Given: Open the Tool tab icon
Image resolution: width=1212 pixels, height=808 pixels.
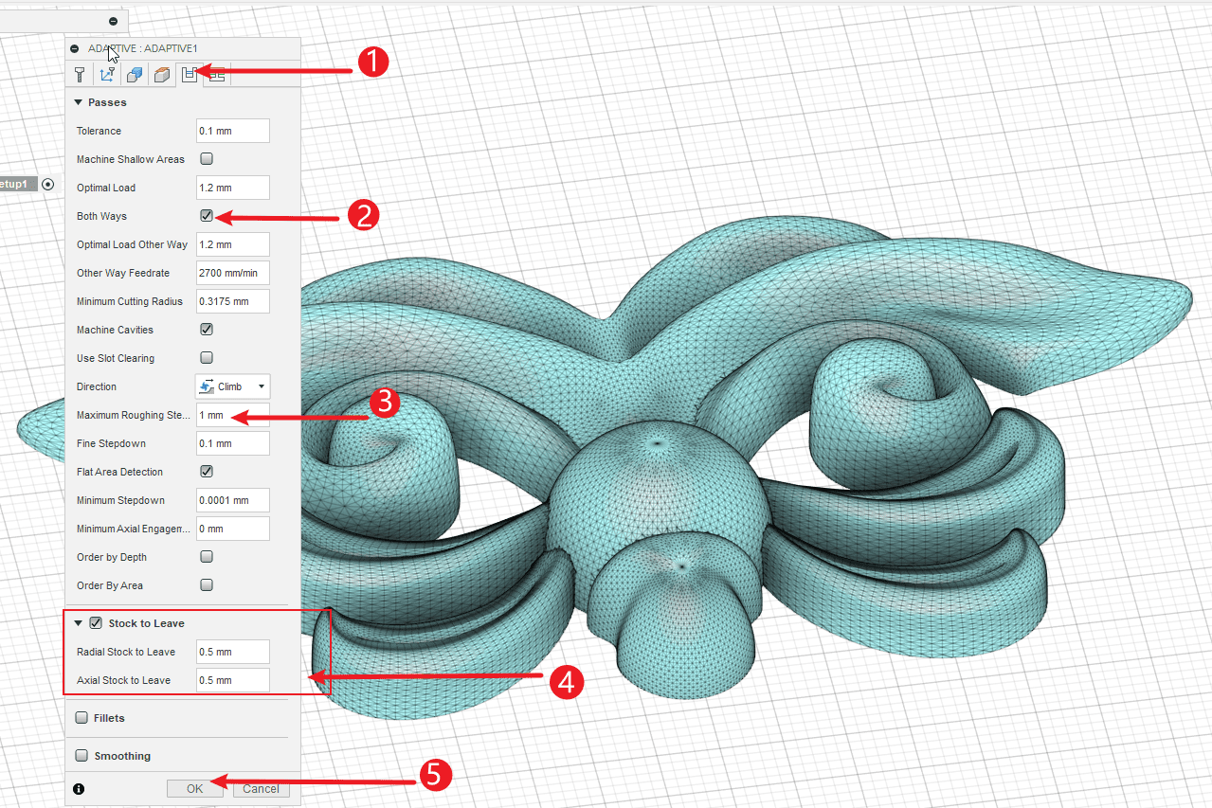Looking at the screenshot, I should pos(81,75).
